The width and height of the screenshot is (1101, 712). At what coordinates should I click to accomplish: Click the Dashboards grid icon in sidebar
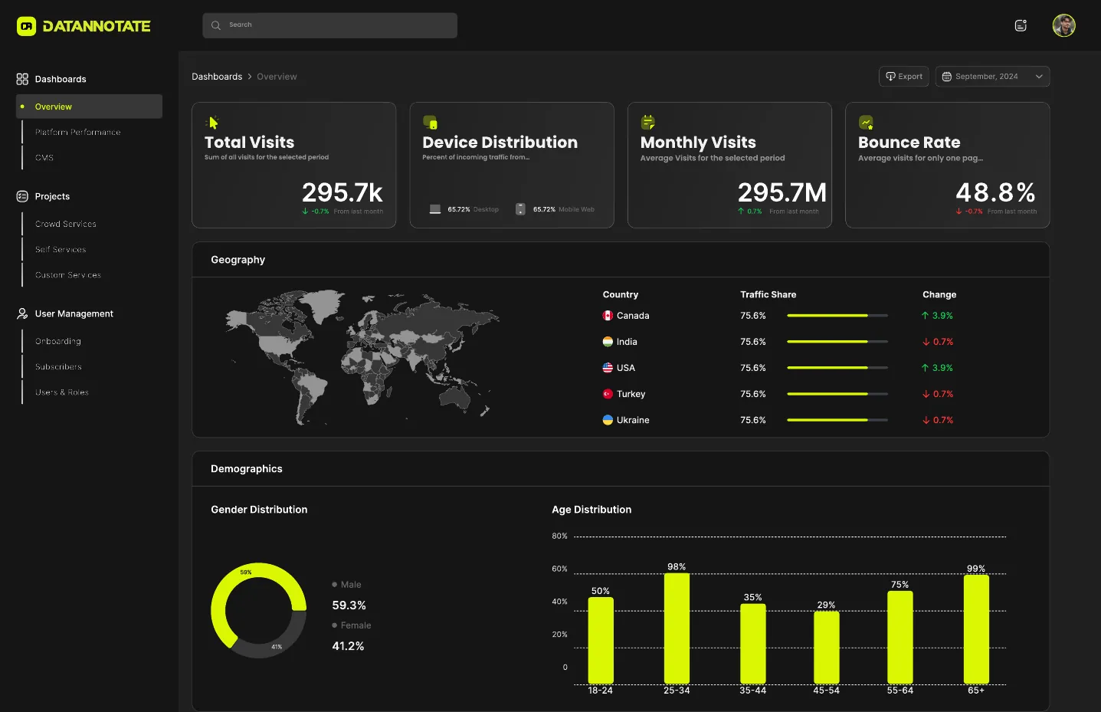pyautogui.click(x=22, y=79)
